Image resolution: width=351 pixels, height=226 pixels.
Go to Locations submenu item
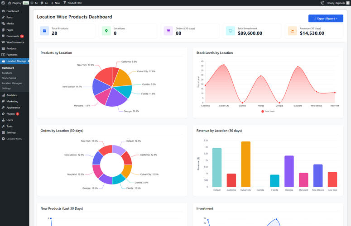7,73
